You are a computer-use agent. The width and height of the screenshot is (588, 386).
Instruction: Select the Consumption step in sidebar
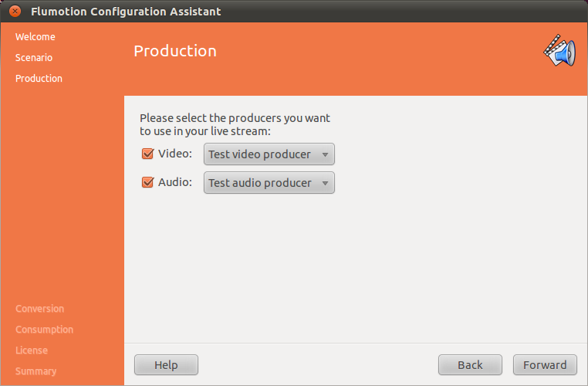click(44, 330)
